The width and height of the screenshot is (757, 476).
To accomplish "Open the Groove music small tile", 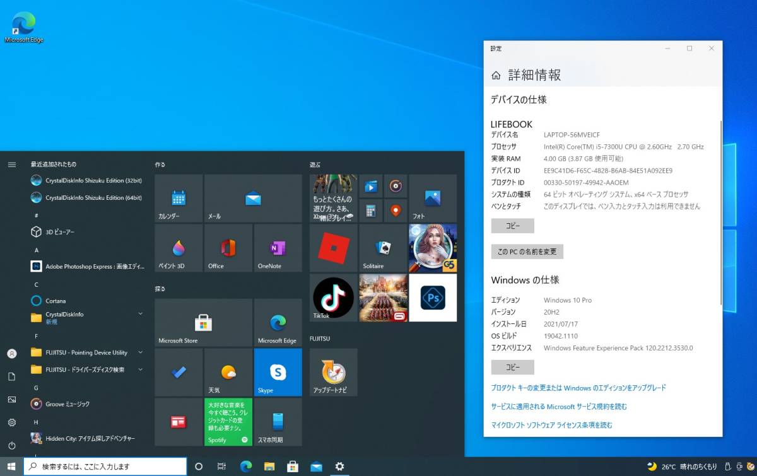I will 396,185.
